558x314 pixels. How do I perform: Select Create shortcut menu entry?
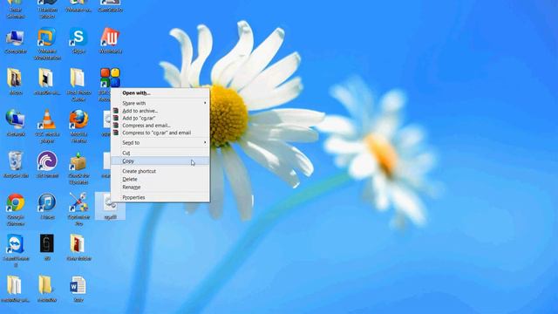(160, 171)
